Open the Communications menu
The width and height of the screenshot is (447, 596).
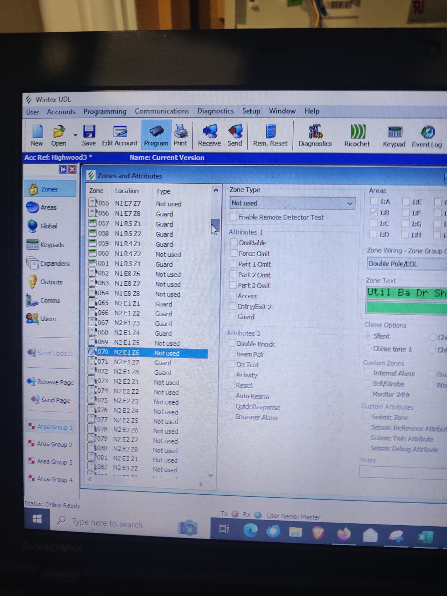click(x=162, y=111)
